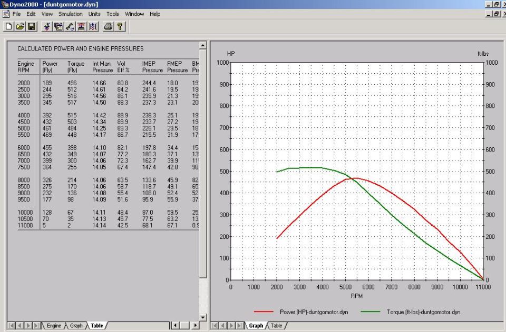Click the table's vertical scrollbar down arrow
This screenshot has width=506, height=332.
point(202,317)
